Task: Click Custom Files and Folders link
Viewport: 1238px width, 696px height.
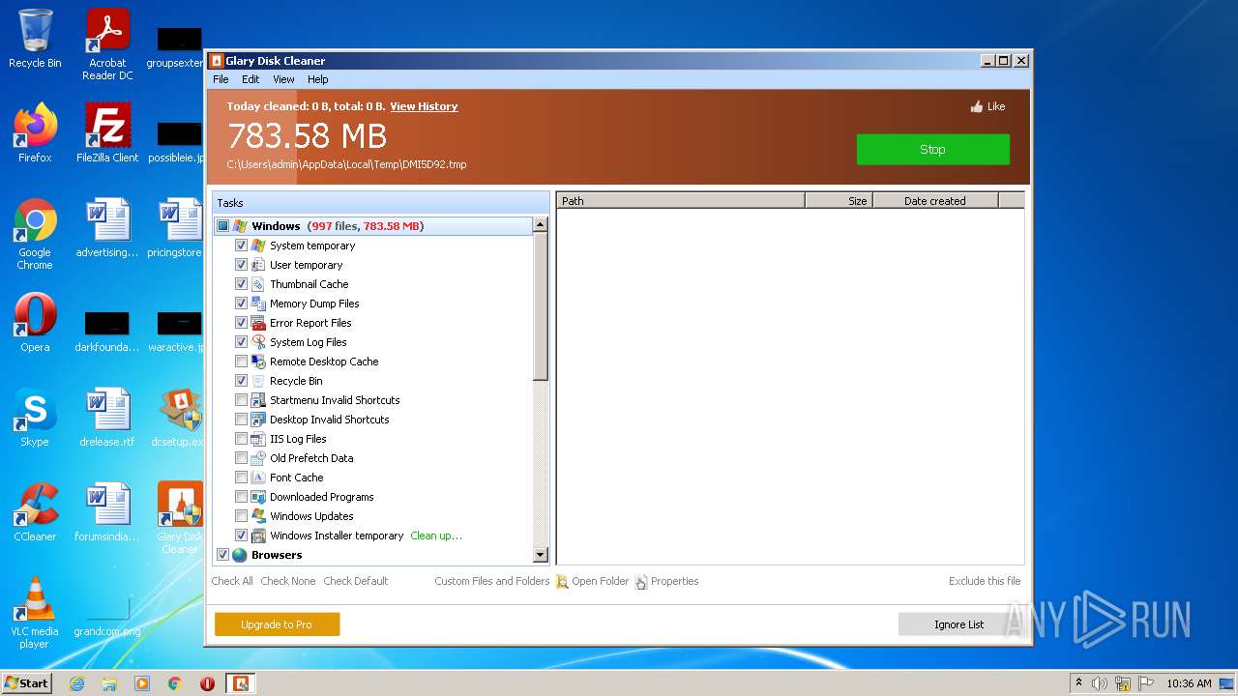Action: 491,581
